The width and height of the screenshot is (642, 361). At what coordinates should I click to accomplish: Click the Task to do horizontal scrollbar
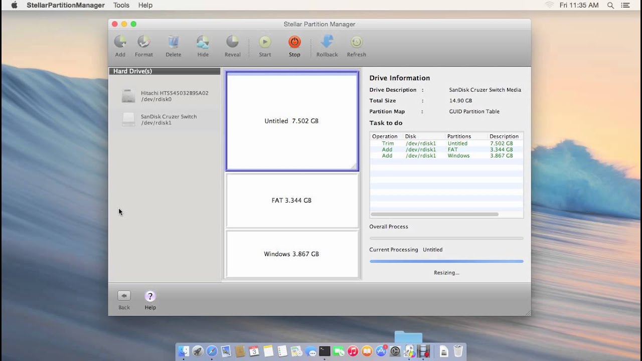[435, 214]
